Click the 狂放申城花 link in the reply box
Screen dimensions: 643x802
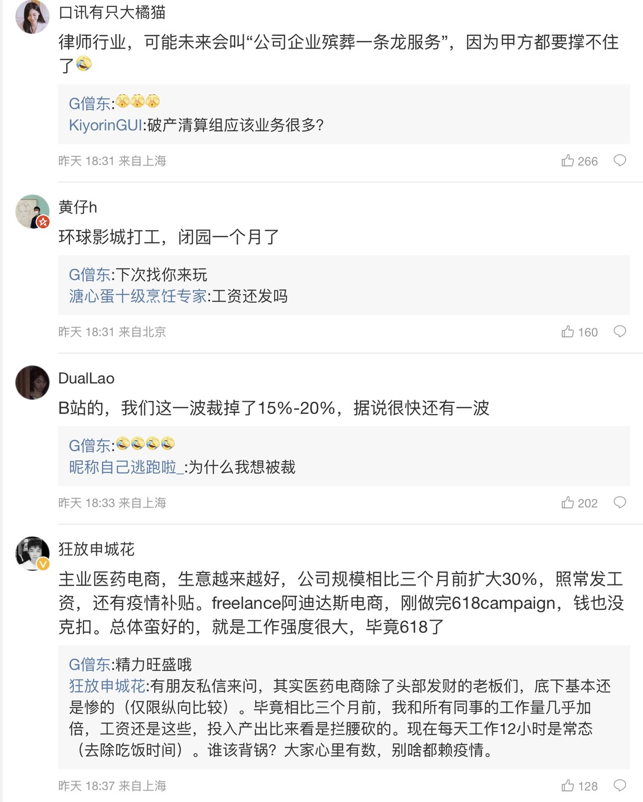pyautogui.click(x=107, y=686)
